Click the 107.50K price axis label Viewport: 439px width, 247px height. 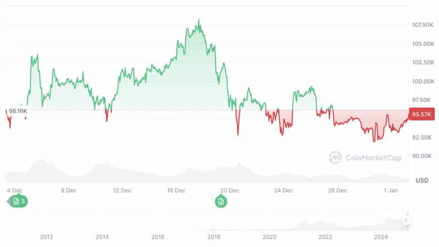[x=423, y=25]
